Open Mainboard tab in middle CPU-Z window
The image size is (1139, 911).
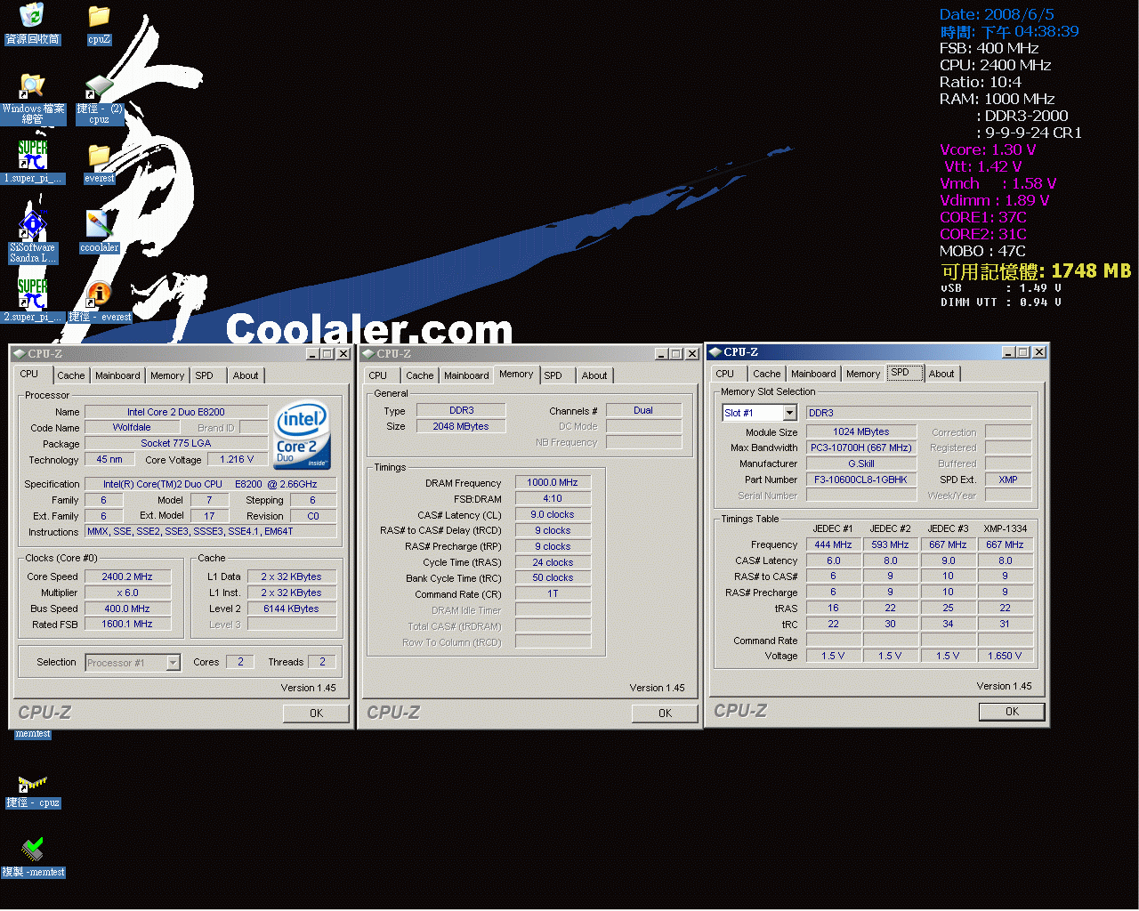tap(466, 375)
